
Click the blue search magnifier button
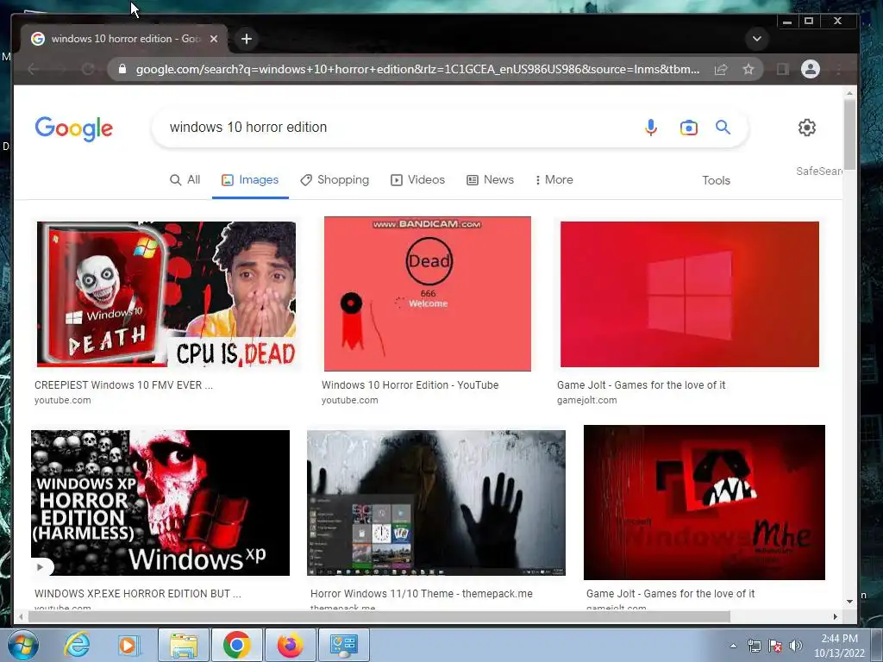click(x=723, y=128)
